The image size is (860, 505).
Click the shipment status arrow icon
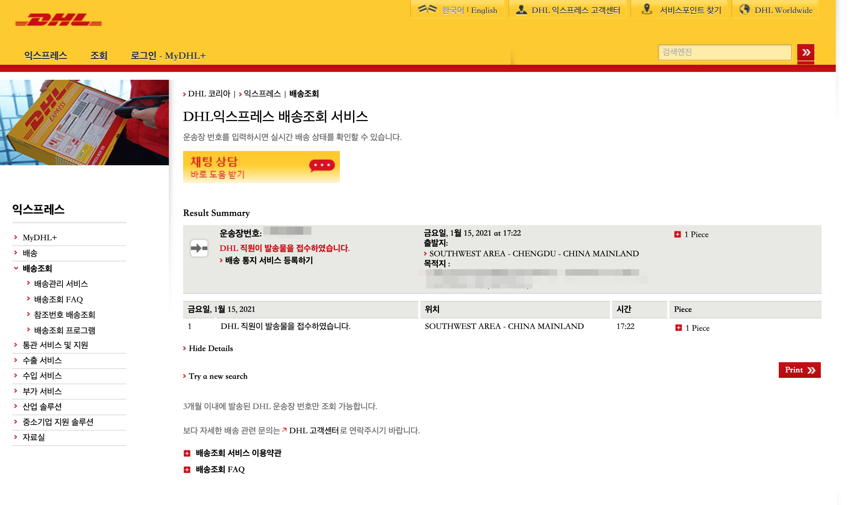[x=199, y=248]
